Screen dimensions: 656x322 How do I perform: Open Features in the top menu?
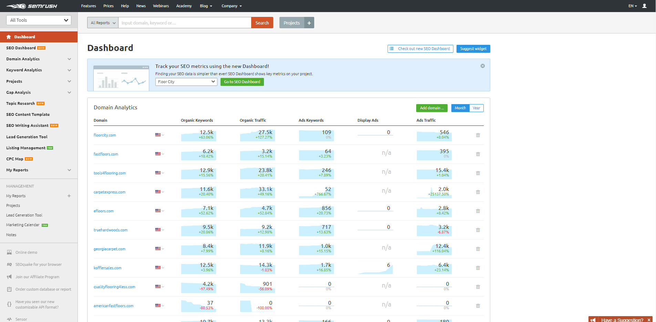(x=89, y=6)
